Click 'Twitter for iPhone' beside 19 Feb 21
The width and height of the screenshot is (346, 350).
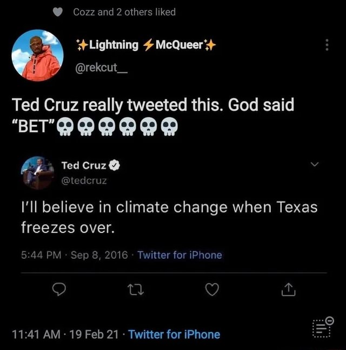[174, 334]
